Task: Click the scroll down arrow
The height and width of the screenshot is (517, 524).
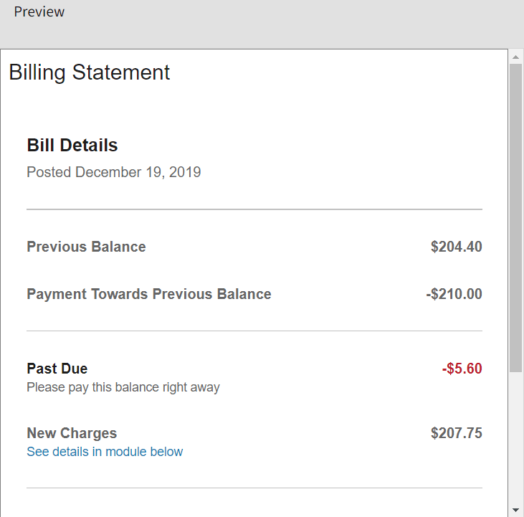Action: point(516,510)
